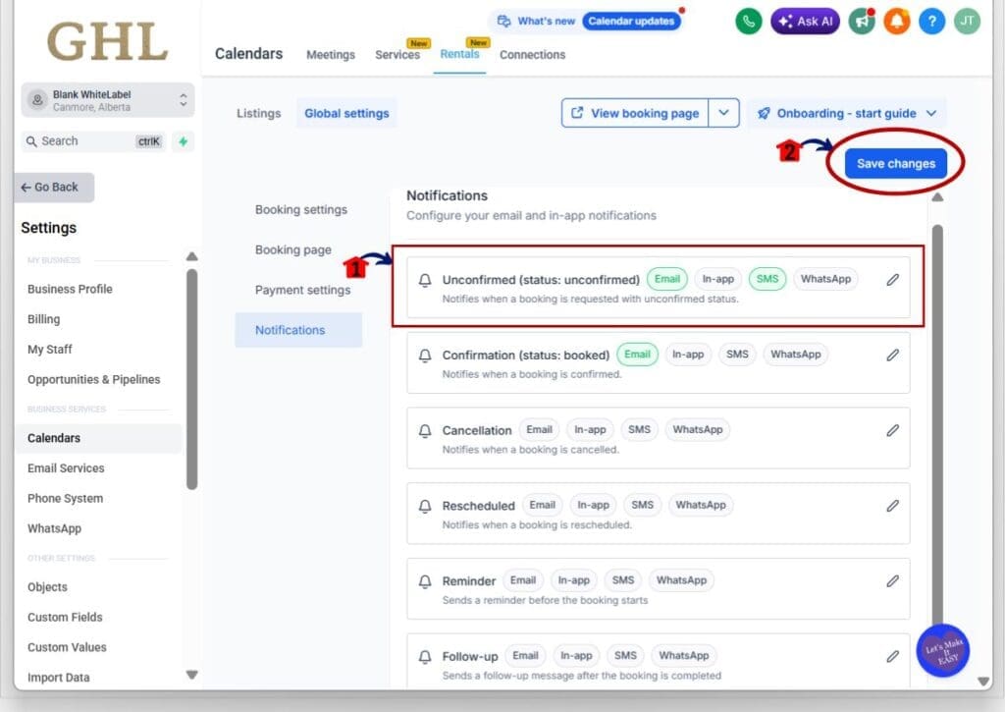
Task: Click the blue help question mark icon
Action: (x=932, y=22)
